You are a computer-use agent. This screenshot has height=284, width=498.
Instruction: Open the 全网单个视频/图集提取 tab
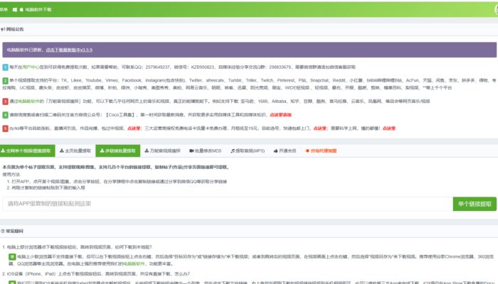pyautogui.click(x=28, y=151)
